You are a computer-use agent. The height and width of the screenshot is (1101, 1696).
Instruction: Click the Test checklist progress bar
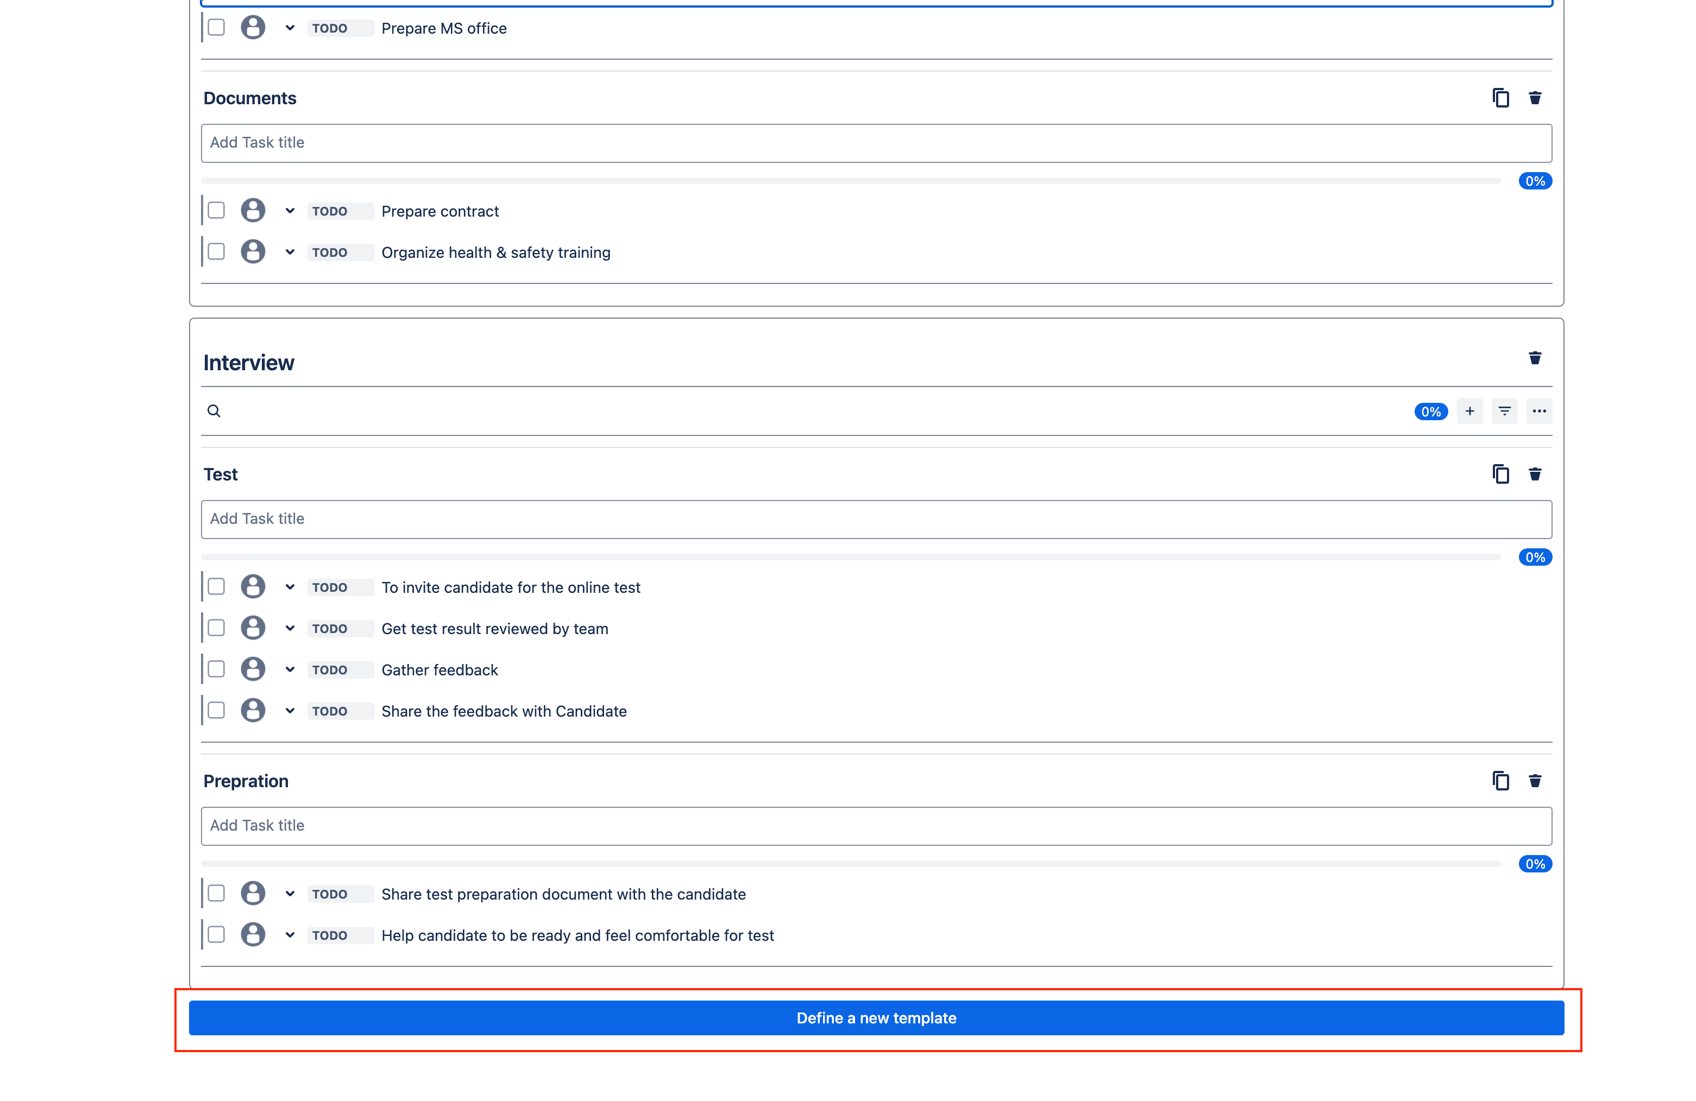coord(851,557)
